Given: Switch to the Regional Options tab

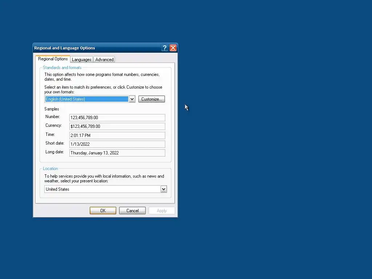Looking at the screenshot, I should (x=53, y=59).
